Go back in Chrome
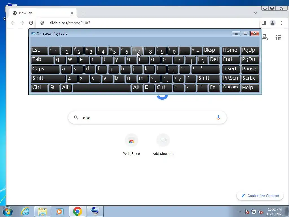This screenshot has width=289, height=217. point(13,23)
